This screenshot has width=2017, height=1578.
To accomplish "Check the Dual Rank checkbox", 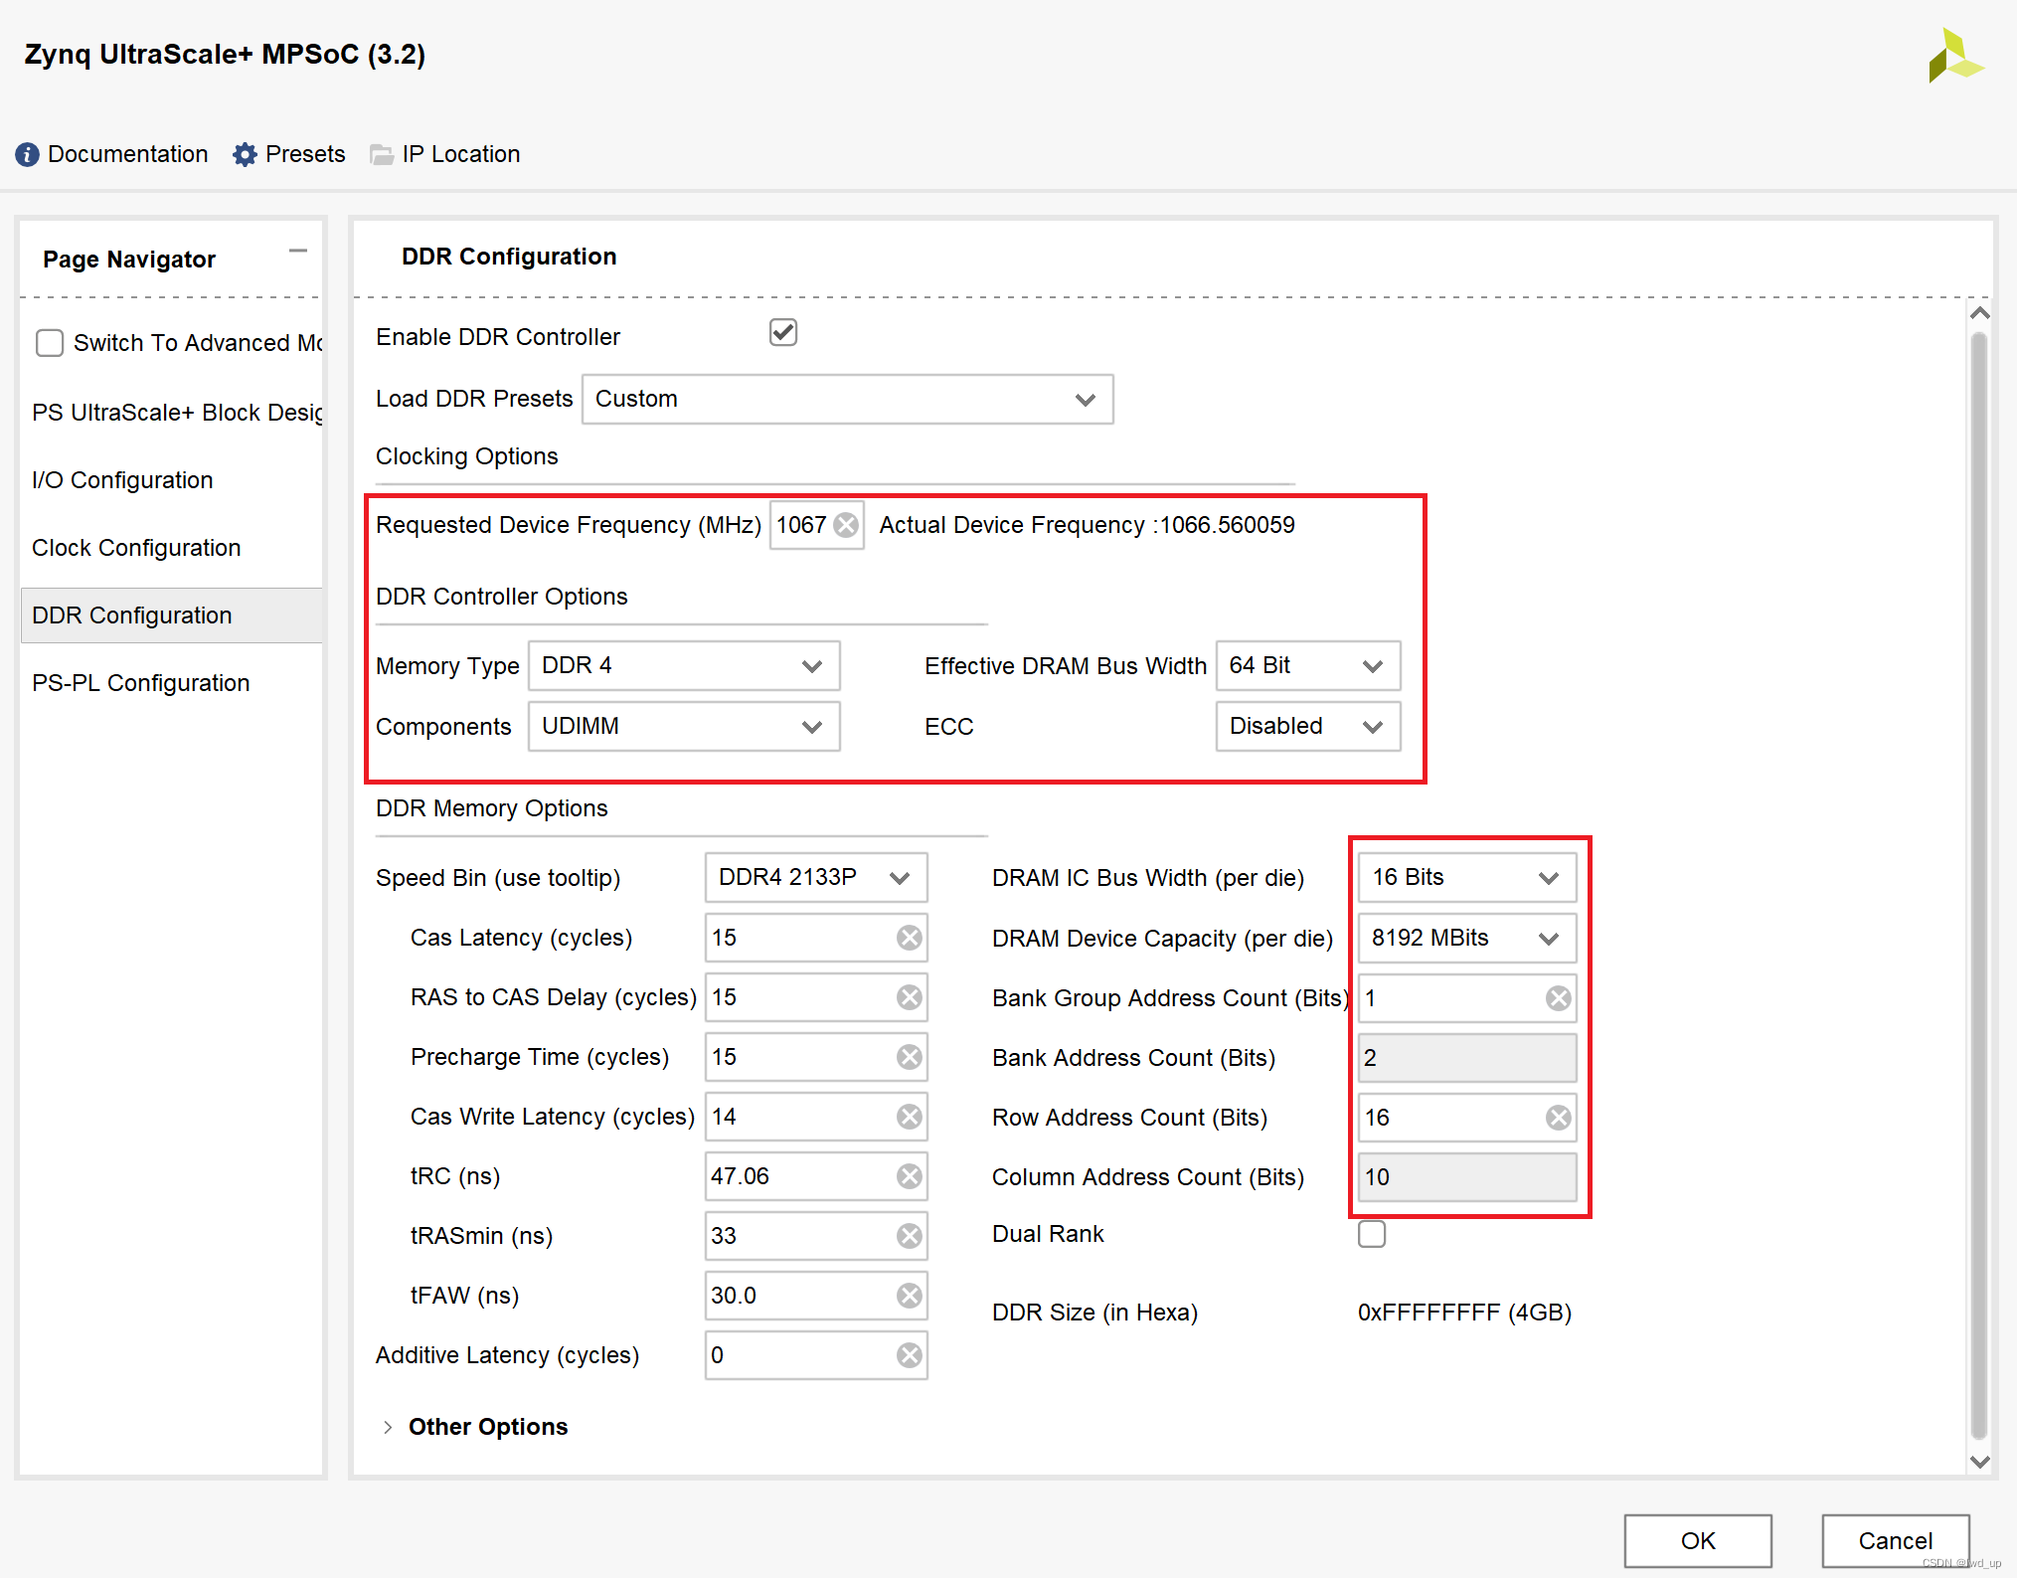I will coord(1372,1234).
